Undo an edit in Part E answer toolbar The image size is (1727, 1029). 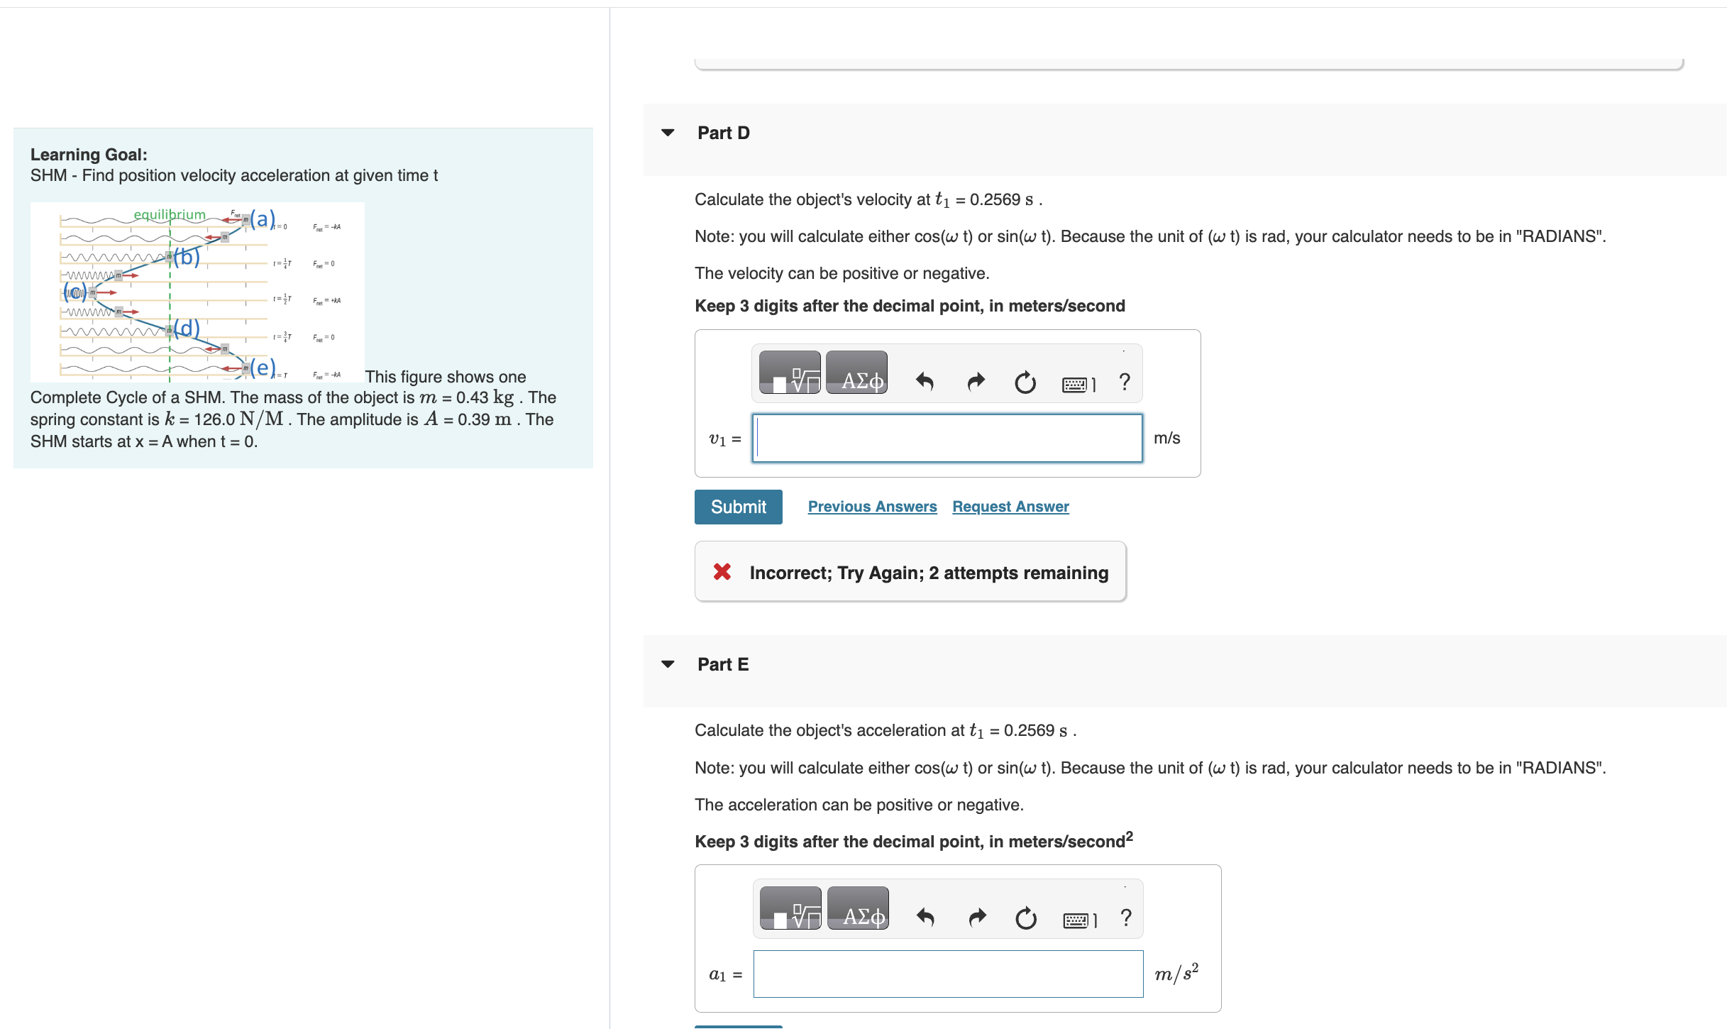[926, 917]
